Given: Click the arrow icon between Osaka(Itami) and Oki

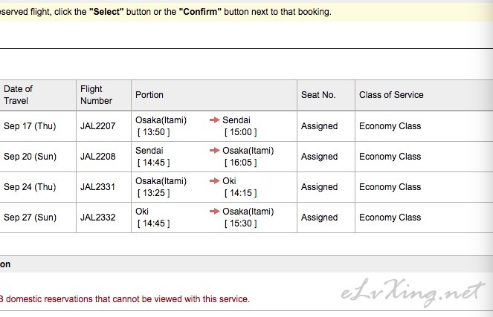Looking at the screenshot, I should [x=215, y=181].
